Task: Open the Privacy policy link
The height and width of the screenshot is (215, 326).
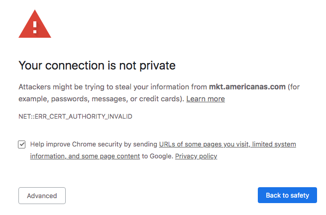Action: 196,156
